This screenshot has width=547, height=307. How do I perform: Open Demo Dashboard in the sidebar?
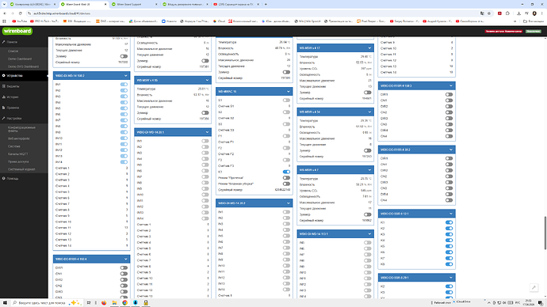pyautogui.click(x=20, y=59)
